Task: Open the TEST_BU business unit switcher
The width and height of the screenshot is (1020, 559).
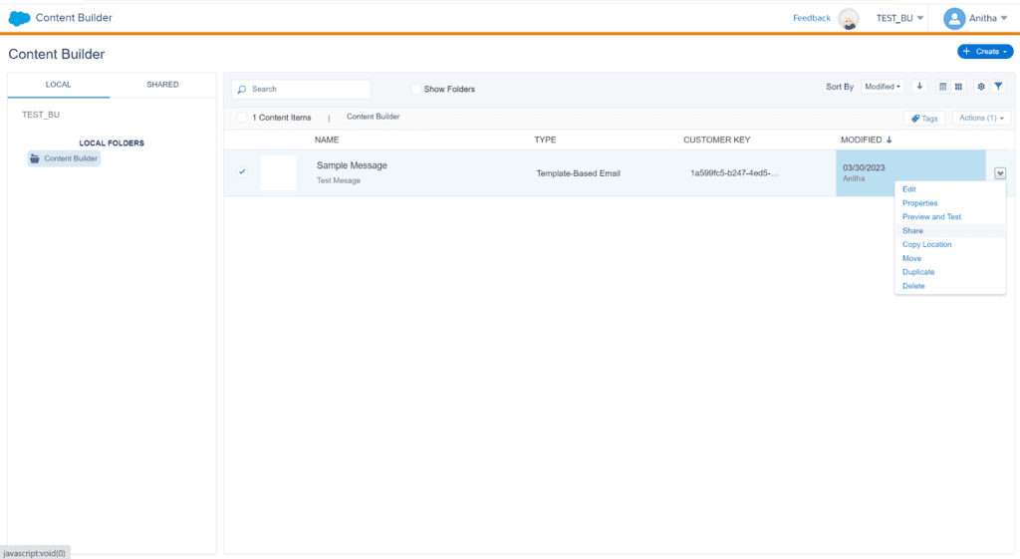Action: pyautogui.click(x=899, y=18)
